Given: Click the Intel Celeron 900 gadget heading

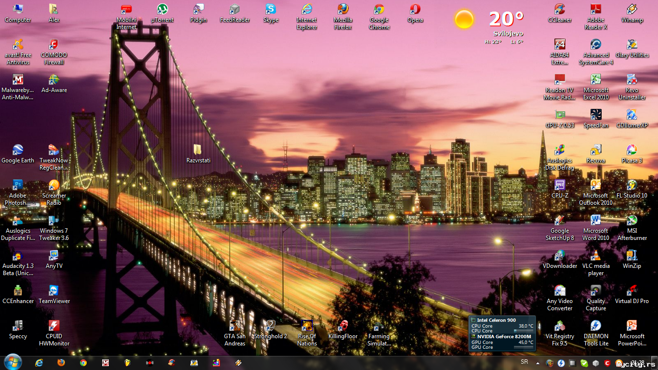Looking at the screenshot, I should point(496,320).
